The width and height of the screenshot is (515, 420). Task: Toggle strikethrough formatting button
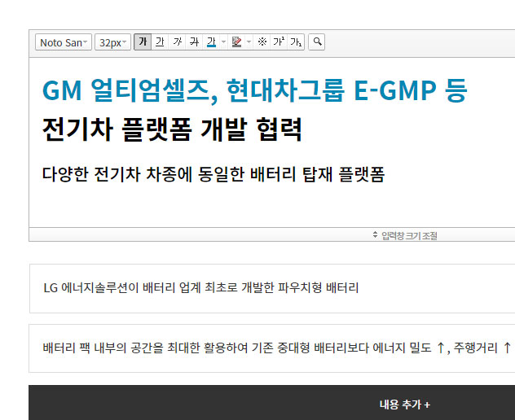194,42
